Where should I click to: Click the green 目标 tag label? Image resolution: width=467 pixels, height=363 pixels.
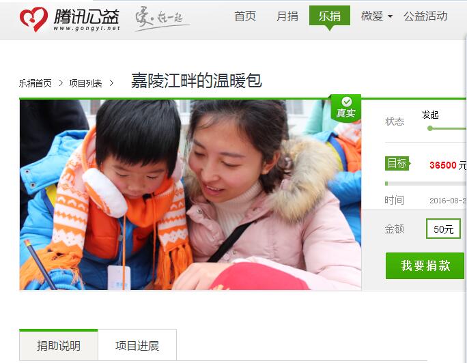397,163
